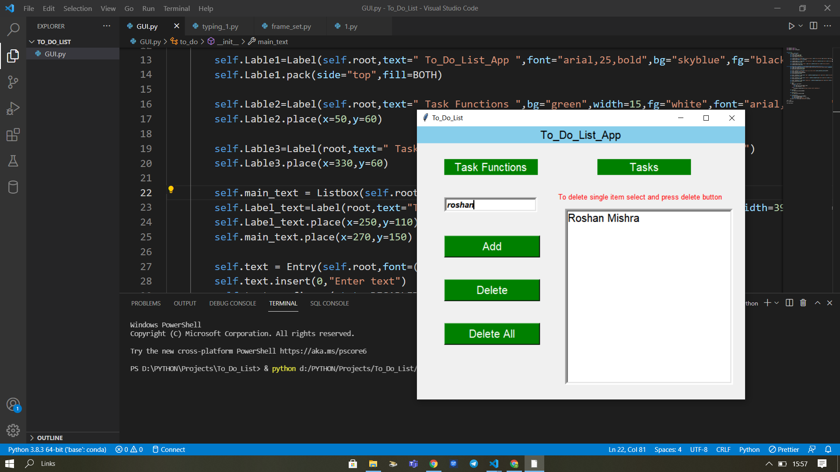Split the terminal panel
Screen dimensions: 840x472
789,303
